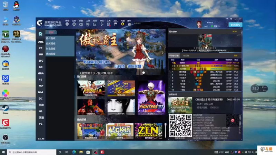The image size is (276, 155).
Task: Open the OBS Studio desktop icon
Action: coord(6,139)
